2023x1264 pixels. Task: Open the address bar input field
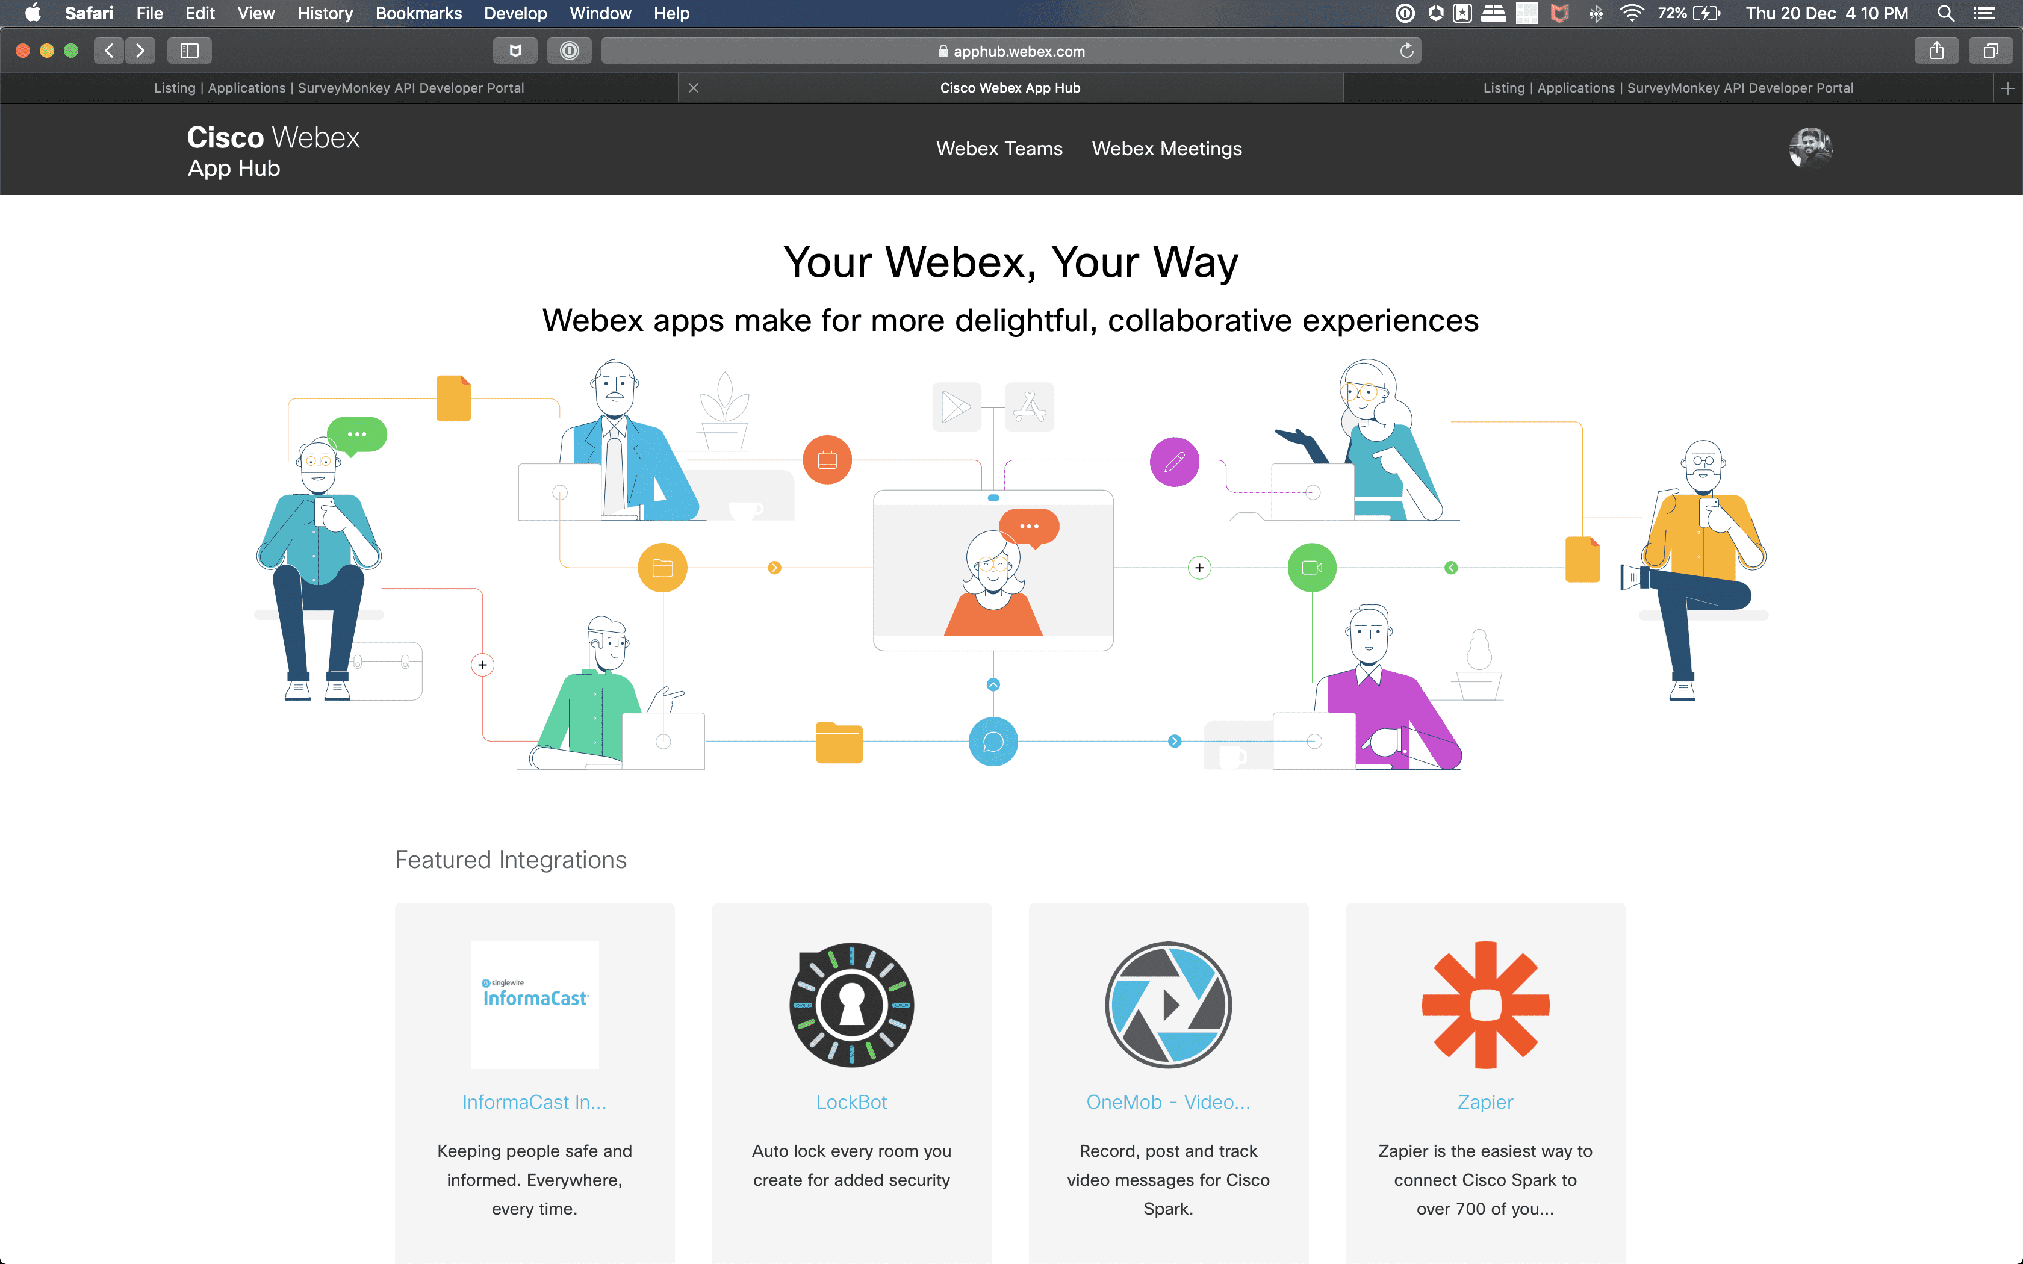[x=1011, y=51]
